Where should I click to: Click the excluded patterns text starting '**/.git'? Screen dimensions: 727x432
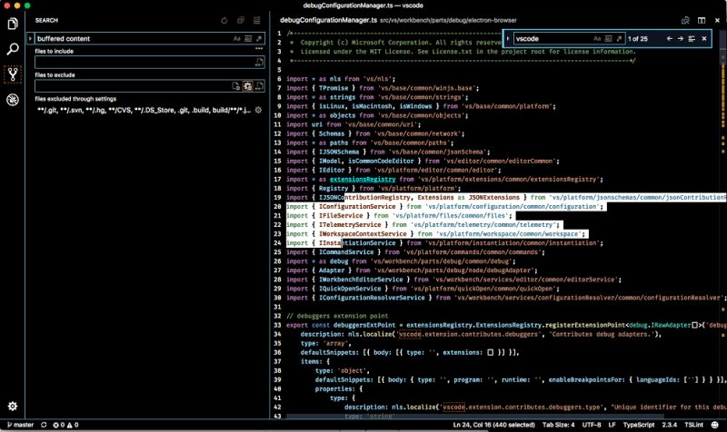144,110
